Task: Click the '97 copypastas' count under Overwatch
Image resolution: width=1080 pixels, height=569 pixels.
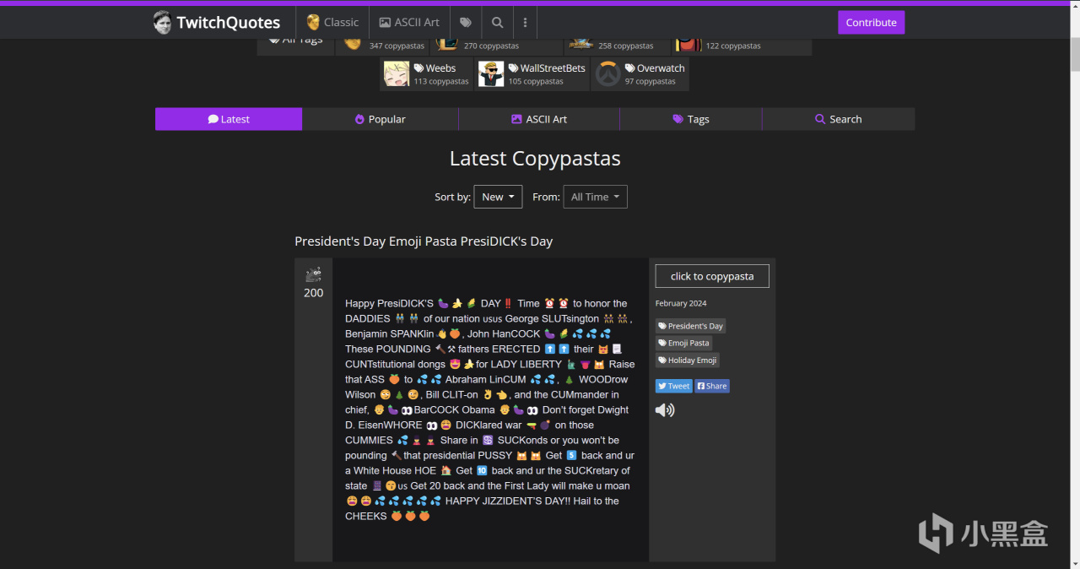Action: (651, 82)
